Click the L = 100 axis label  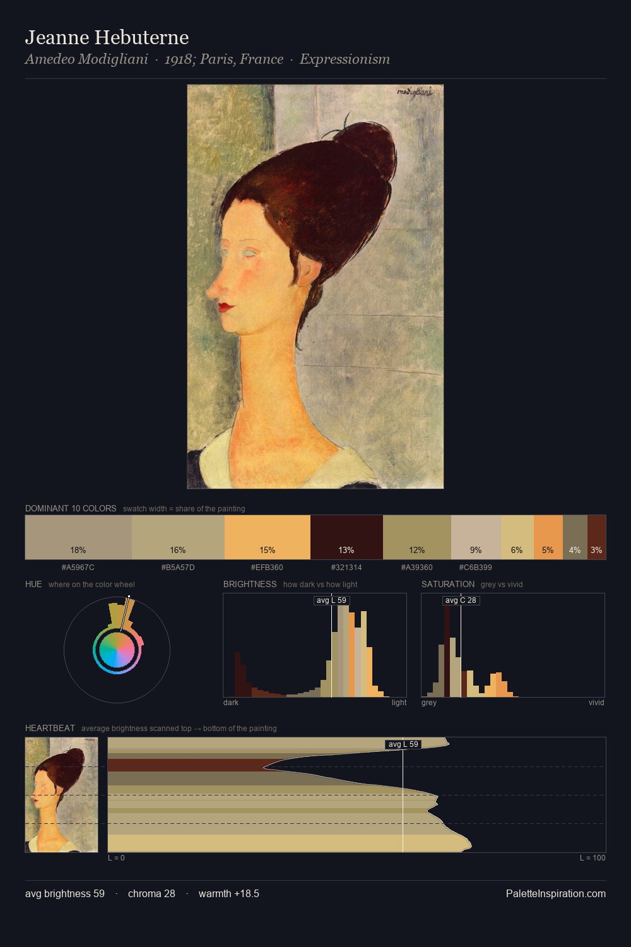click(x=593, y=858)
